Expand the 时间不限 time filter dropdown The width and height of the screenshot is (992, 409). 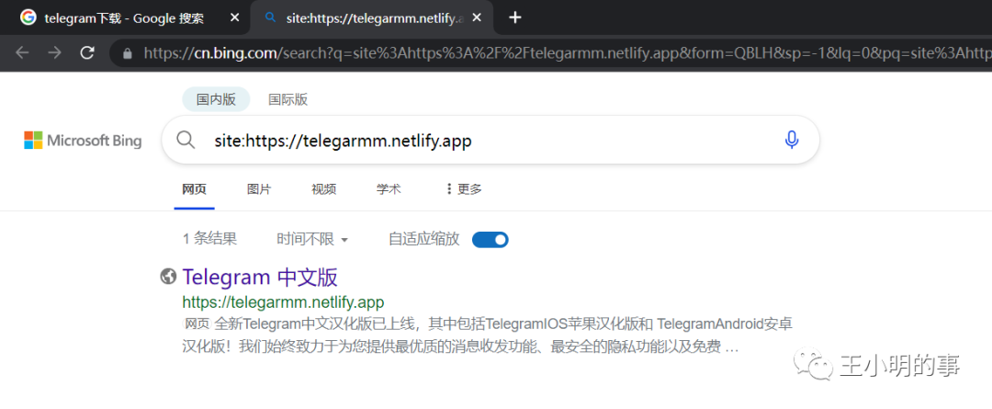pyautogui.click(x=312, y=239)
